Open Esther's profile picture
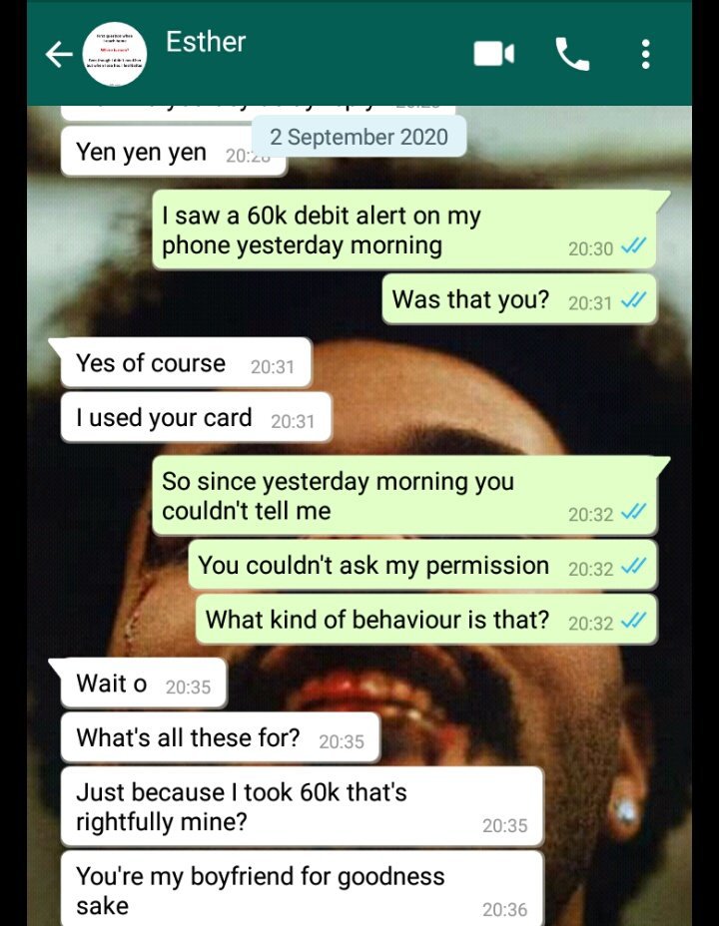This screenshot has width=719, height=926. point(114,54)
